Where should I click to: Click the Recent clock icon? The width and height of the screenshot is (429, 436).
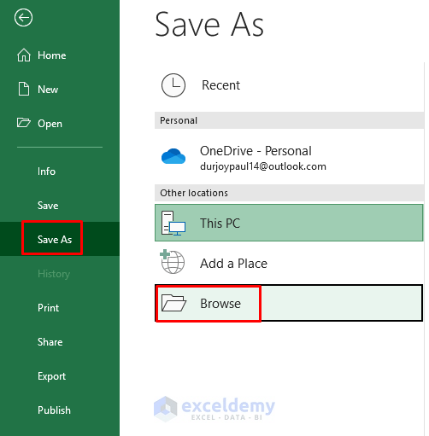(x=173, y=85)
